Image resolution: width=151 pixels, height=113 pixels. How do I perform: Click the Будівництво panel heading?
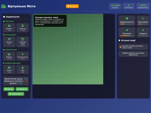13,17
